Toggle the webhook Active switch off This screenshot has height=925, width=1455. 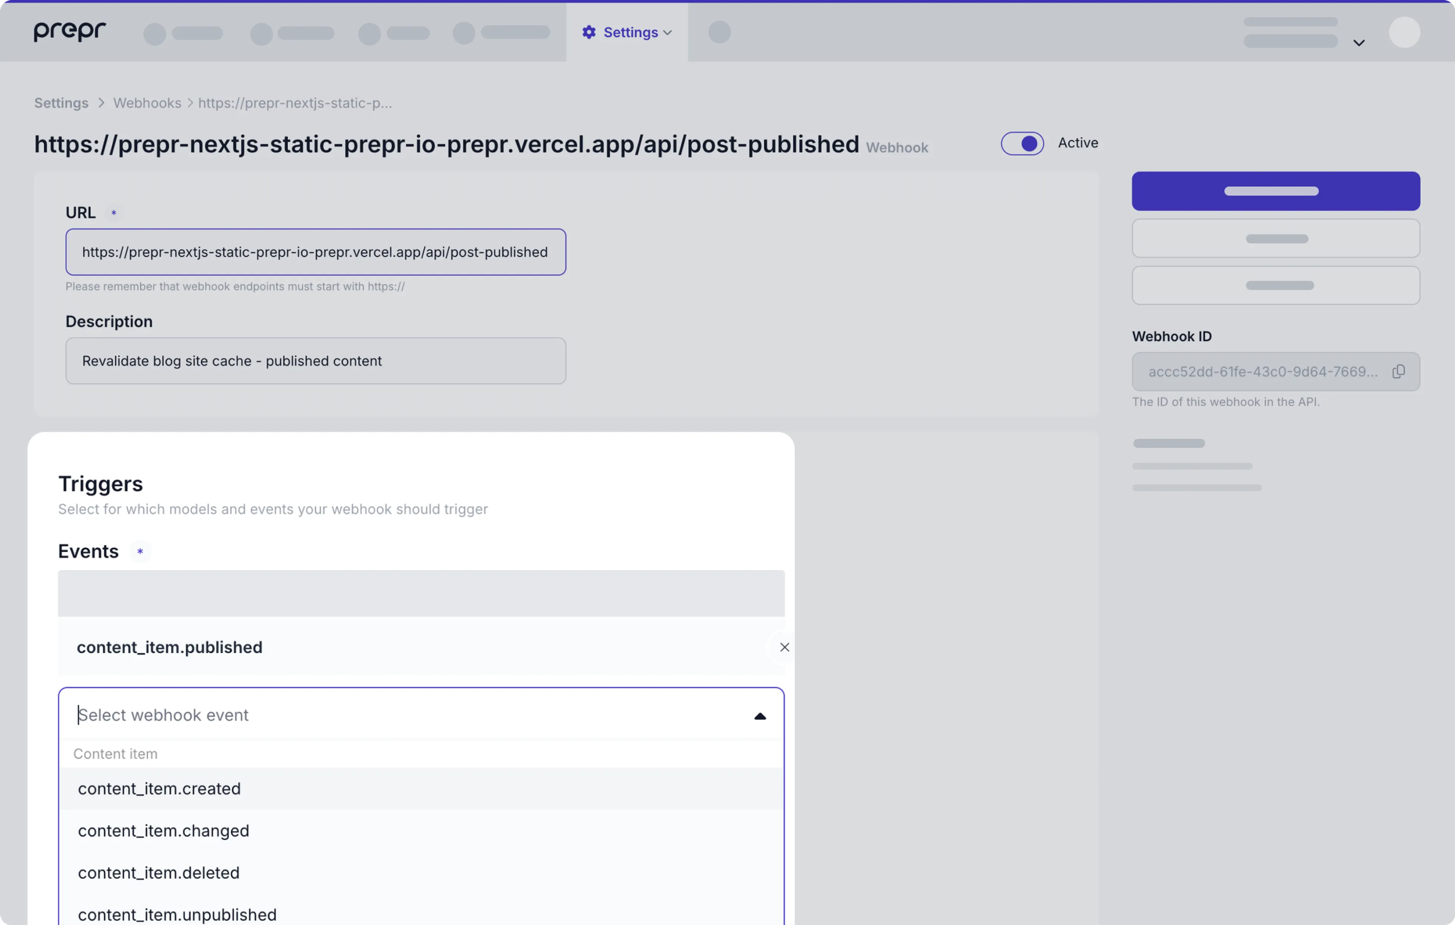pyautogui.click(x=1022, y=143)
